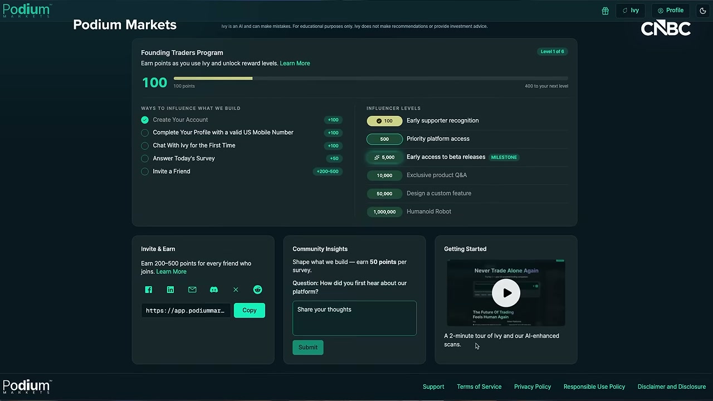This screenshot has width=713, height=401.
Task: Click the 400 to your next level text
Action: click(546, 86)
